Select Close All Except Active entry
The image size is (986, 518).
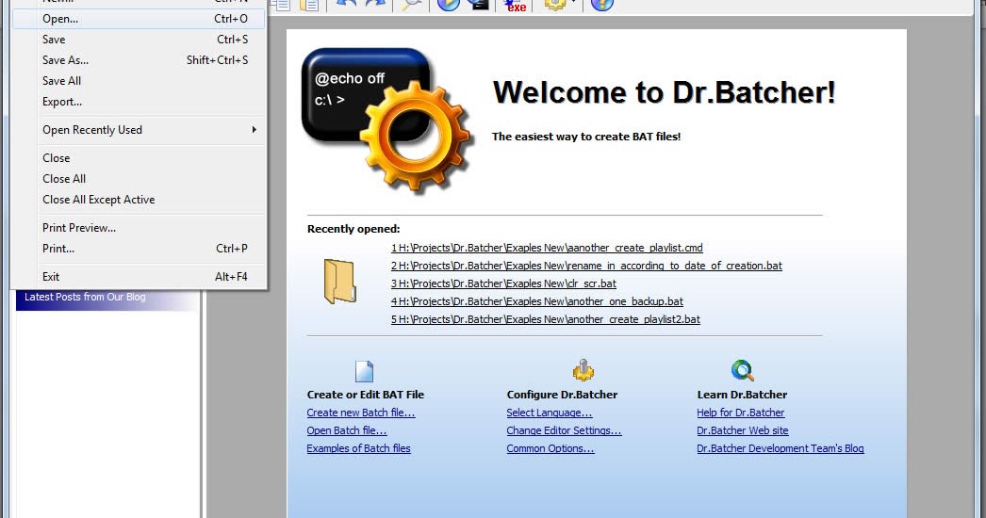click(x=139, y=200)
